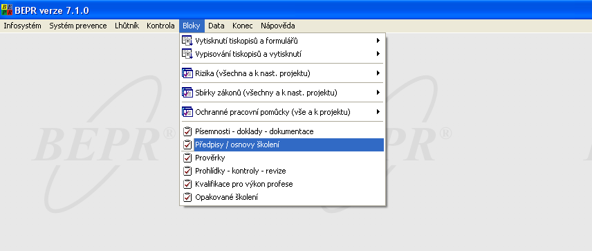This screenshot has width=592, height=251.
Task: Click the BEPR verze 7.1.0 title text
Action: (x=52, y=10)
